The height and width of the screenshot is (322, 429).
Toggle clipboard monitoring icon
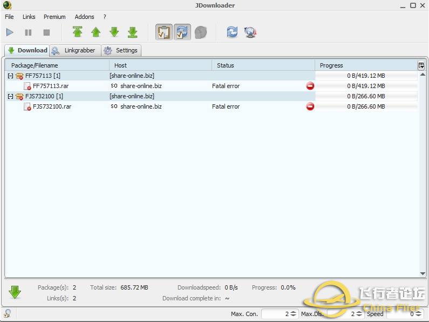164,32
